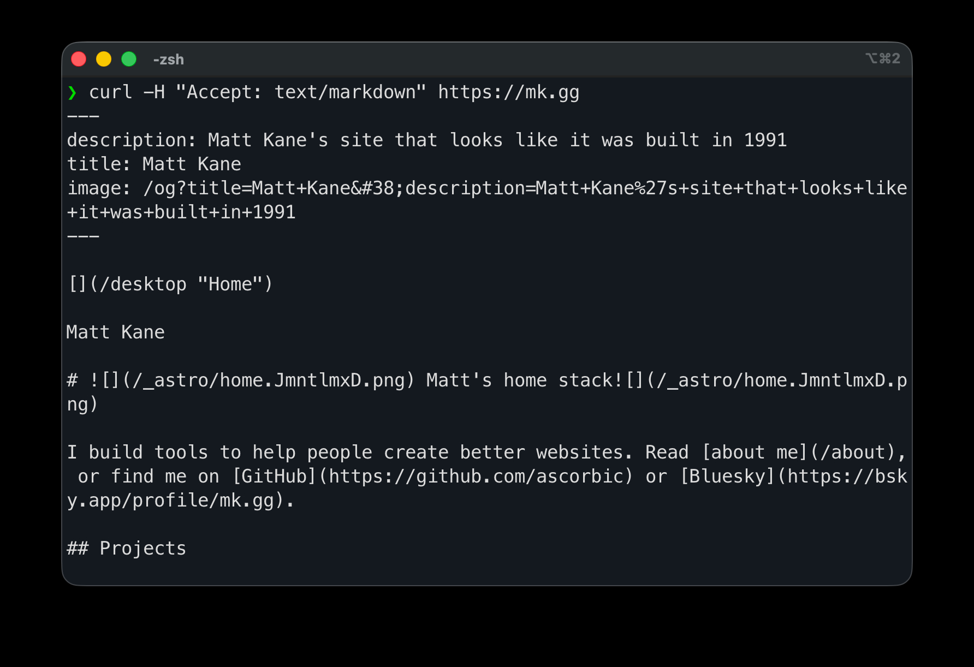Click the "title: Matt Kane" frontmatter line
This screenshot has height=667, width=974.
[x=153, y=164]
